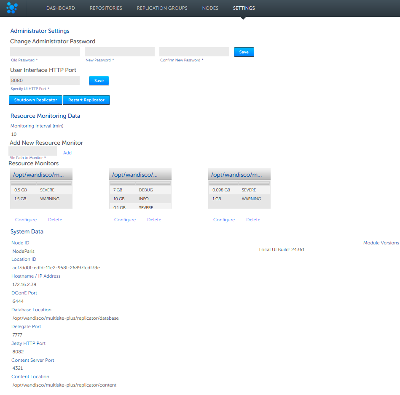Open the Nodes tab
Viewport: 400px width, 395px height.
click(210, 8)
